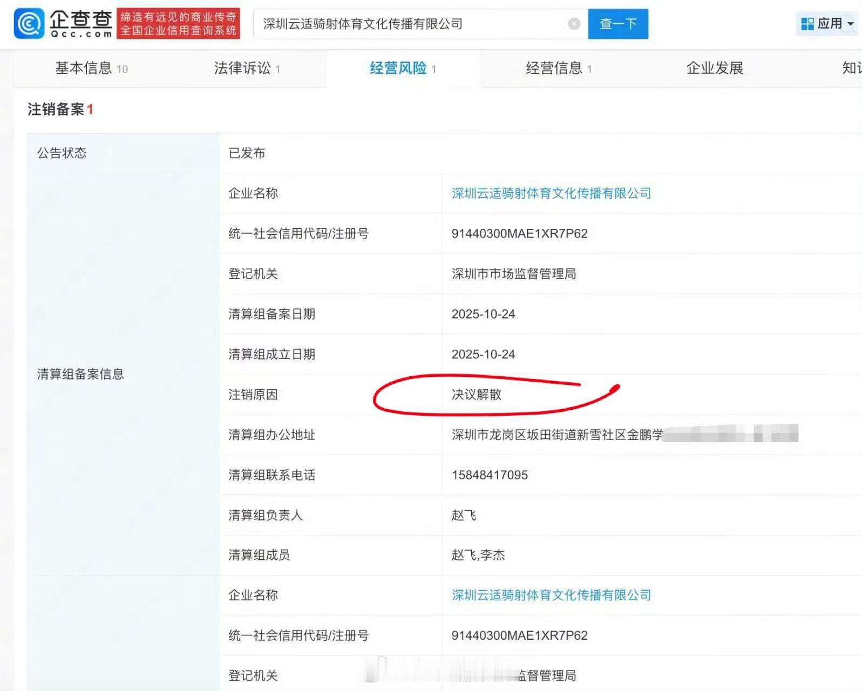
Task: Clear the search box with the X icon
Action: coord(574,24)
